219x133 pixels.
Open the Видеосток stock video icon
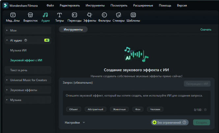point(30,15)
